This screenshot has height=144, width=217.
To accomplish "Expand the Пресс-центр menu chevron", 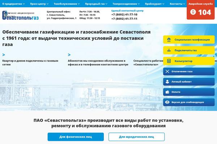I will [47, 4].
